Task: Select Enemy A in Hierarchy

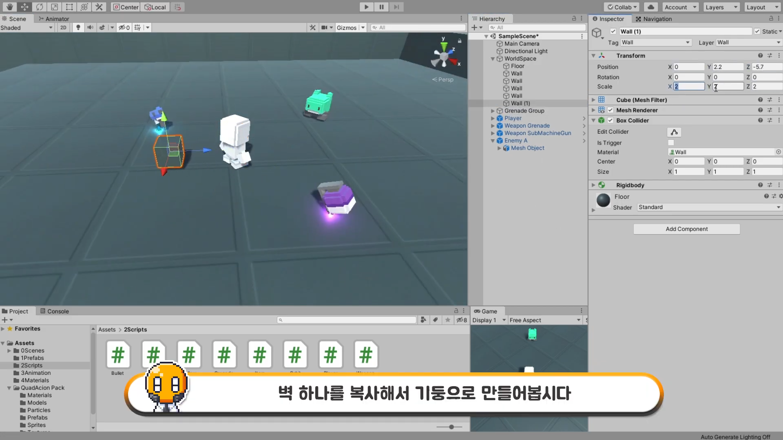Action: [x=515, y=141]
